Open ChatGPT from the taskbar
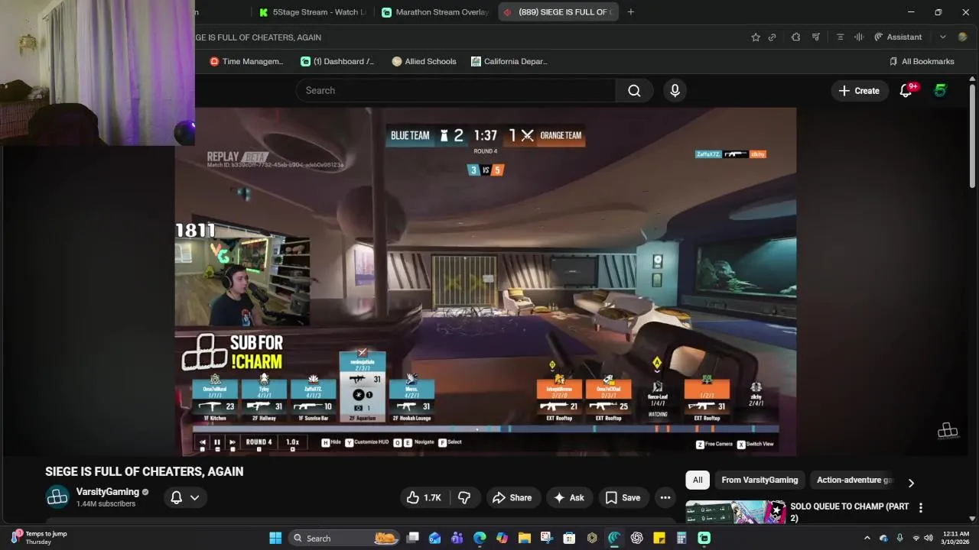The image size is (979, 550). tap(636, 538)
